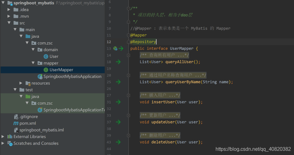Click the SpringbootMybatisApplication class icon
Screen dimensions: 294x155
[x=40, y=76]
